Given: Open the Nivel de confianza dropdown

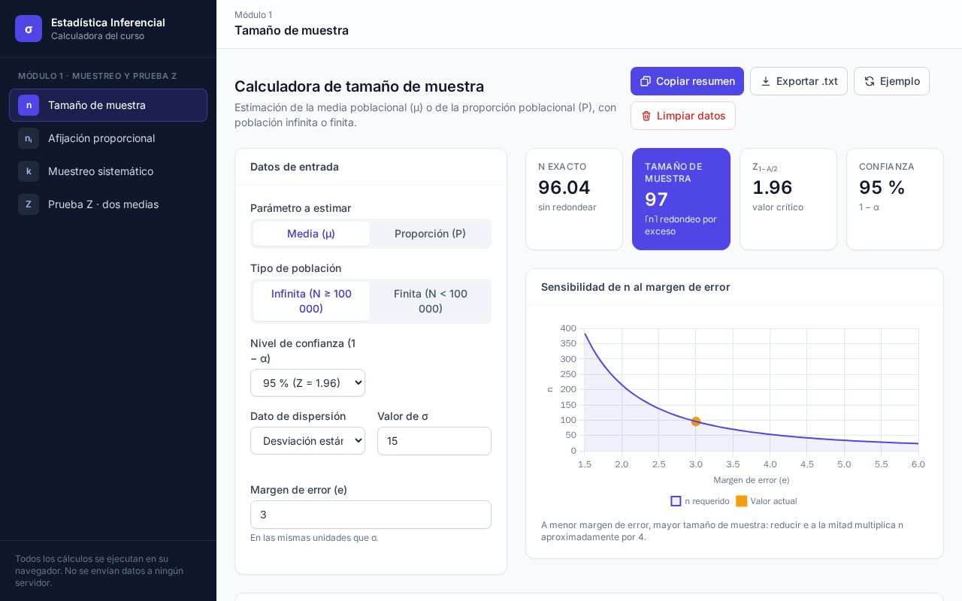Looking at the screenshot, I should point(307,383).
